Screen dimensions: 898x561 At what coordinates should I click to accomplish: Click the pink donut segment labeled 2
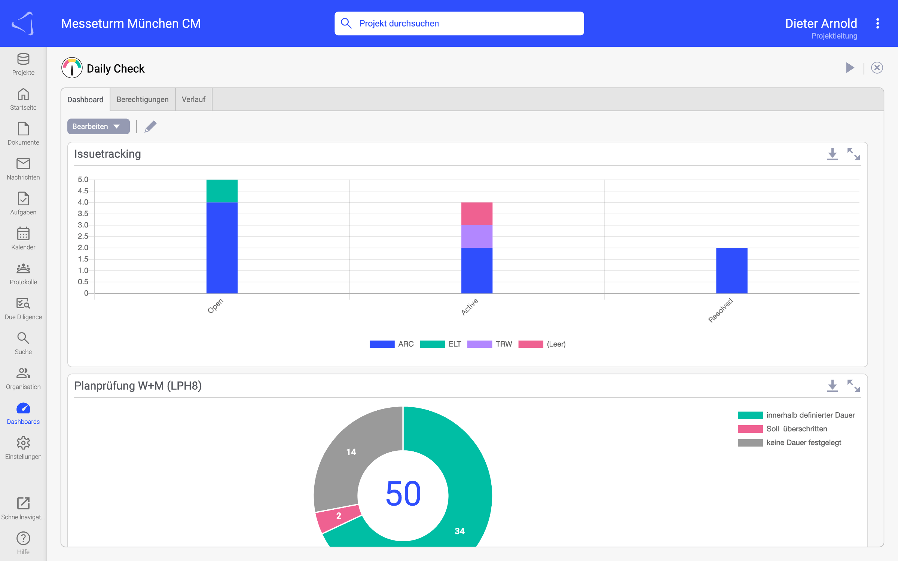(x=339, y=516)
